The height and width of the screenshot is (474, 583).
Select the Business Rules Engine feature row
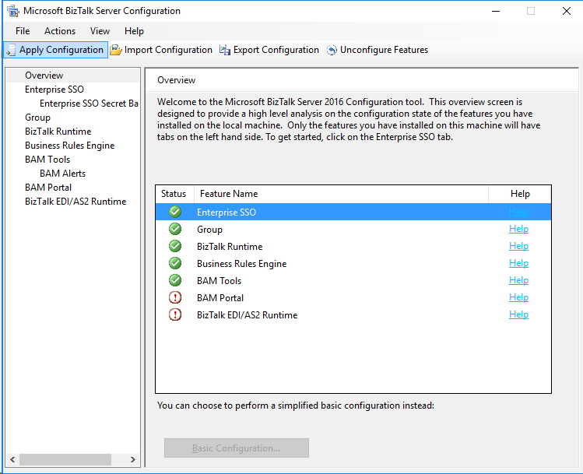[x=241, y=264]
